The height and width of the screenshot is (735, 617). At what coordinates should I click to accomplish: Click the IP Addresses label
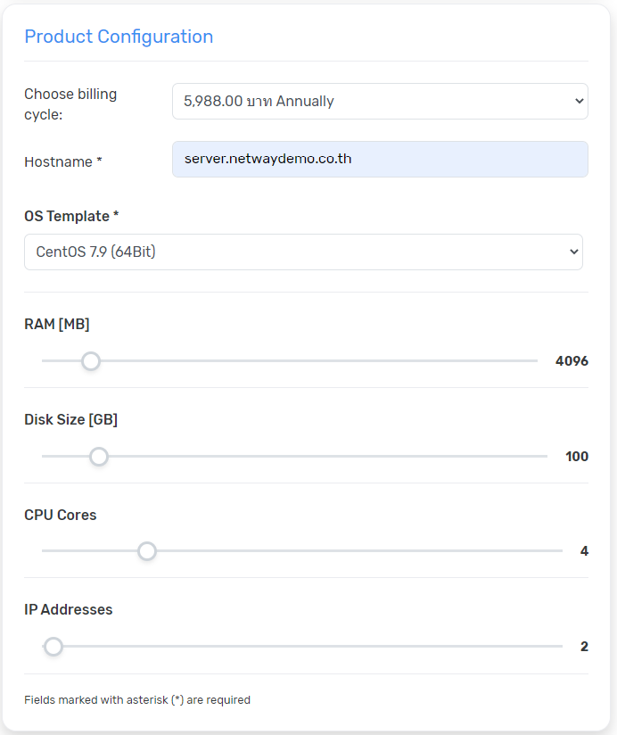(x=69, y=610)
